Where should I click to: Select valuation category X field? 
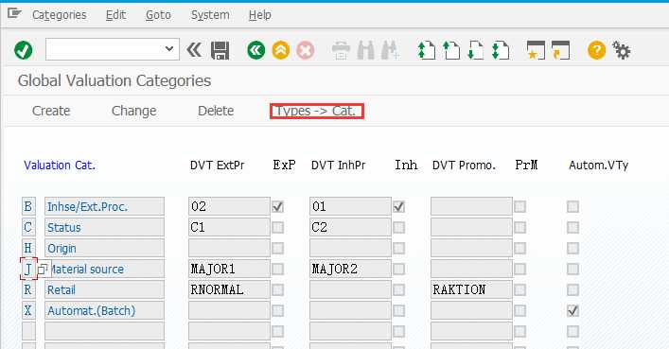click(x=28, y=311)
